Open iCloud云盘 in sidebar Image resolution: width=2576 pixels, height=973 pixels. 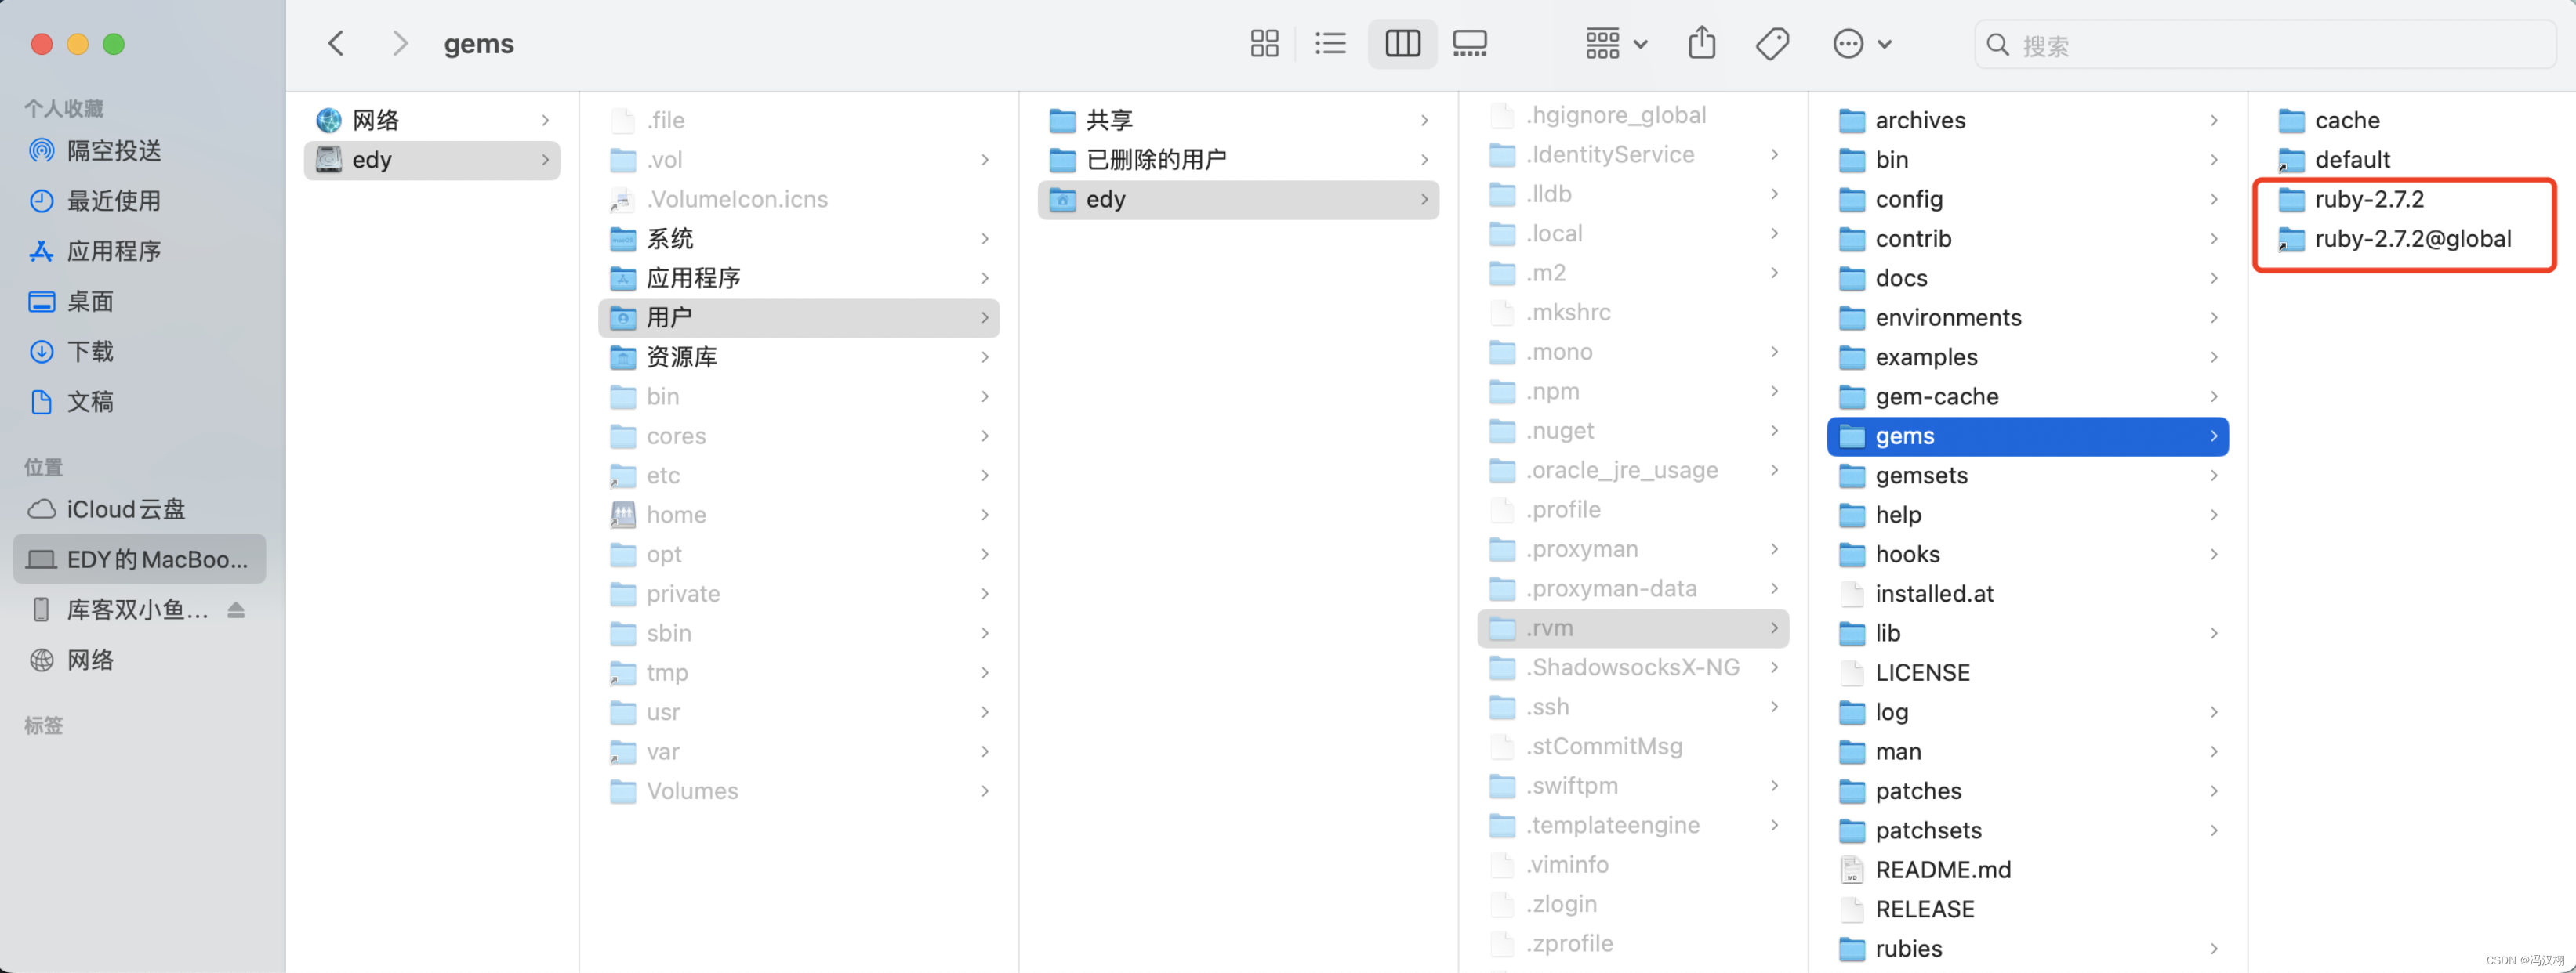(125, 509)
